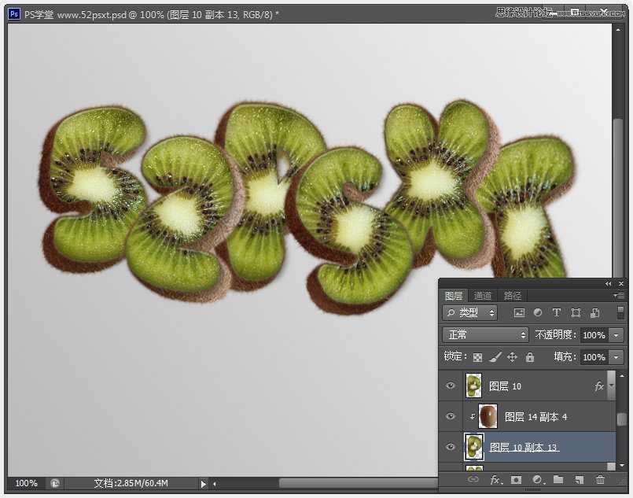The width and height of the screenshot is (633, 498).
Task: Filter layers by text type
Action: coord(556,312)
